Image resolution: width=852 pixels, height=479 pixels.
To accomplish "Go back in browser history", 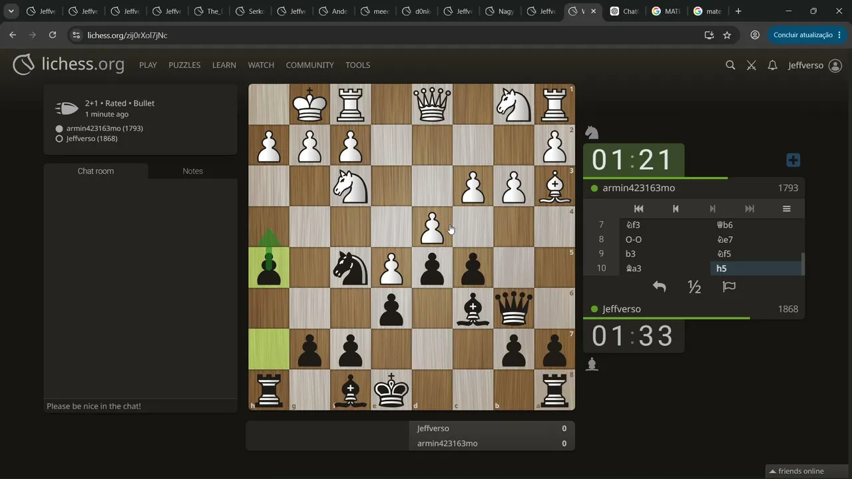I will coord(13,35).
